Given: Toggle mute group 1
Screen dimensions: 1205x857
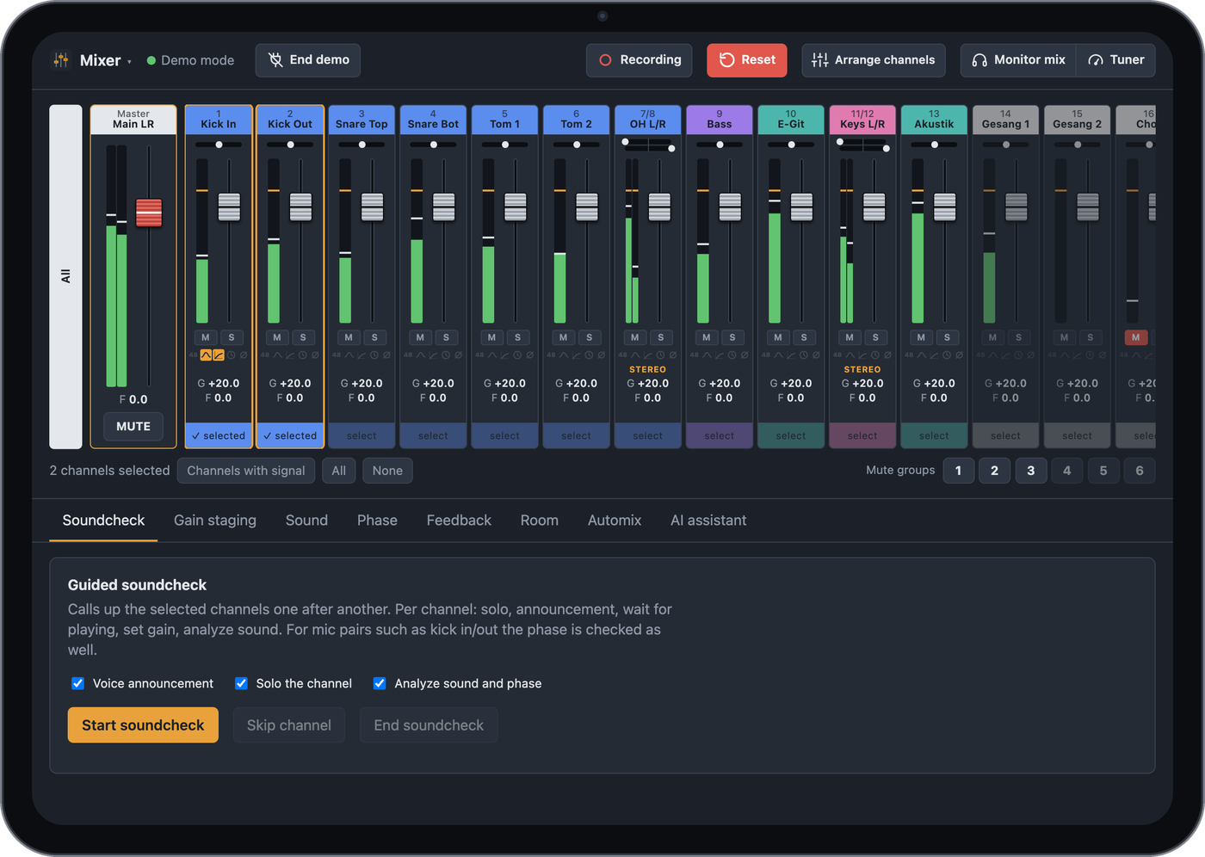Looking at the screenshot, I should pos(958,471).
